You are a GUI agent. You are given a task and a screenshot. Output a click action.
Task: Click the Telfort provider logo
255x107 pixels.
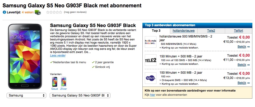tap(150, 78)
